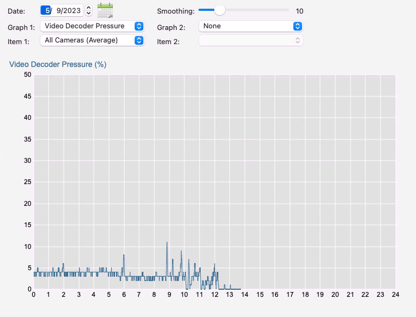Click x-axis label 12
Viewport: 416px width, 317px height.
pos(215,295)
